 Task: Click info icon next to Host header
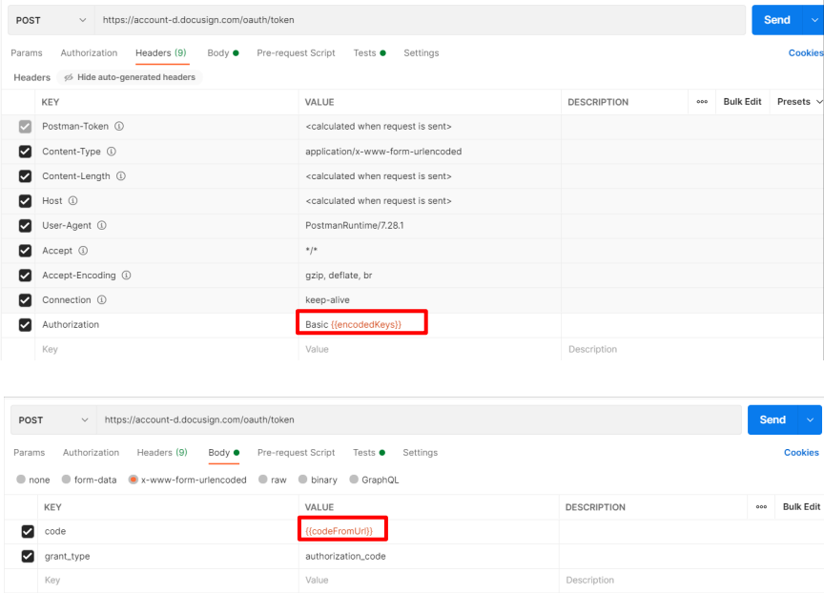tap(72, 201)
